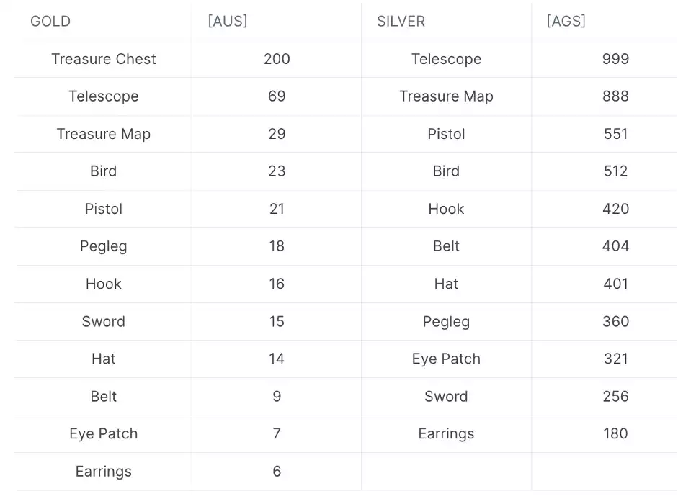Select the 256 value for silver Sword
This screenshot has width=678, height=504.
point(616,397)
